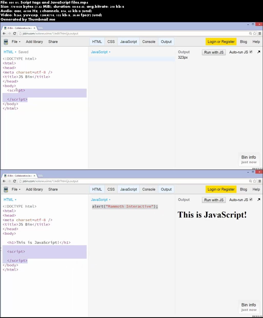Click 'This is JavaScript!' heading in output

pyautogui.click(x=212, y=215)
